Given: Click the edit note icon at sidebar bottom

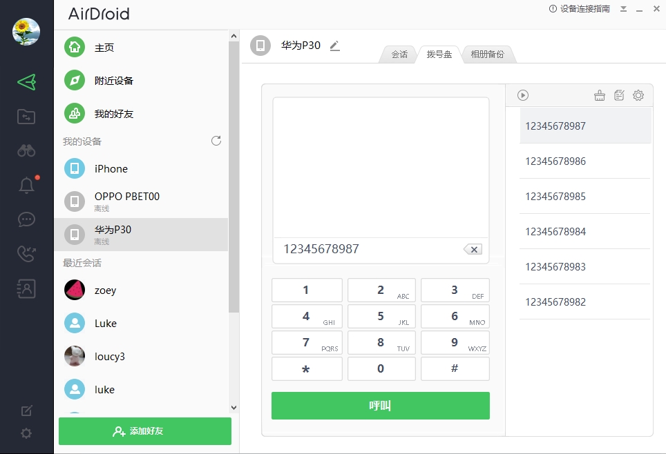Looking at the screenshot, I should (x=26, y=411).
